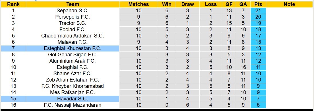Click highlighted Havadar S.C. row
314x111 pixels.
[60, 99]
